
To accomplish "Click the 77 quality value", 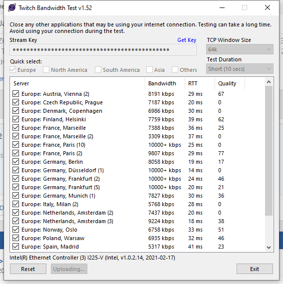I will click(221, 153).
